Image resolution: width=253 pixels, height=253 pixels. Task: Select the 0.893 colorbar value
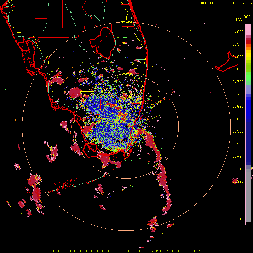click(x=238, y=57)
